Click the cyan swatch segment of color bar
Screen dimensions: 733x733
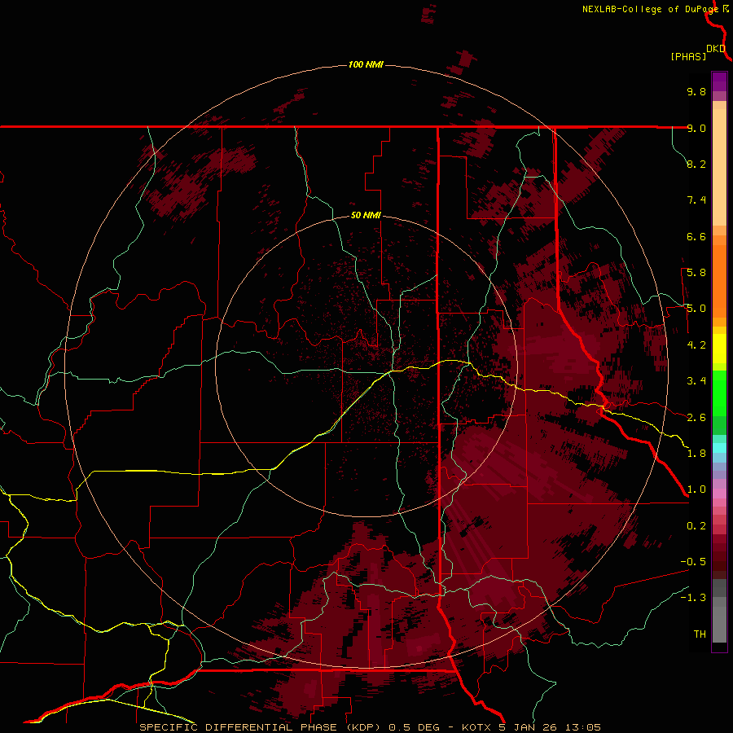coord(719,447)
